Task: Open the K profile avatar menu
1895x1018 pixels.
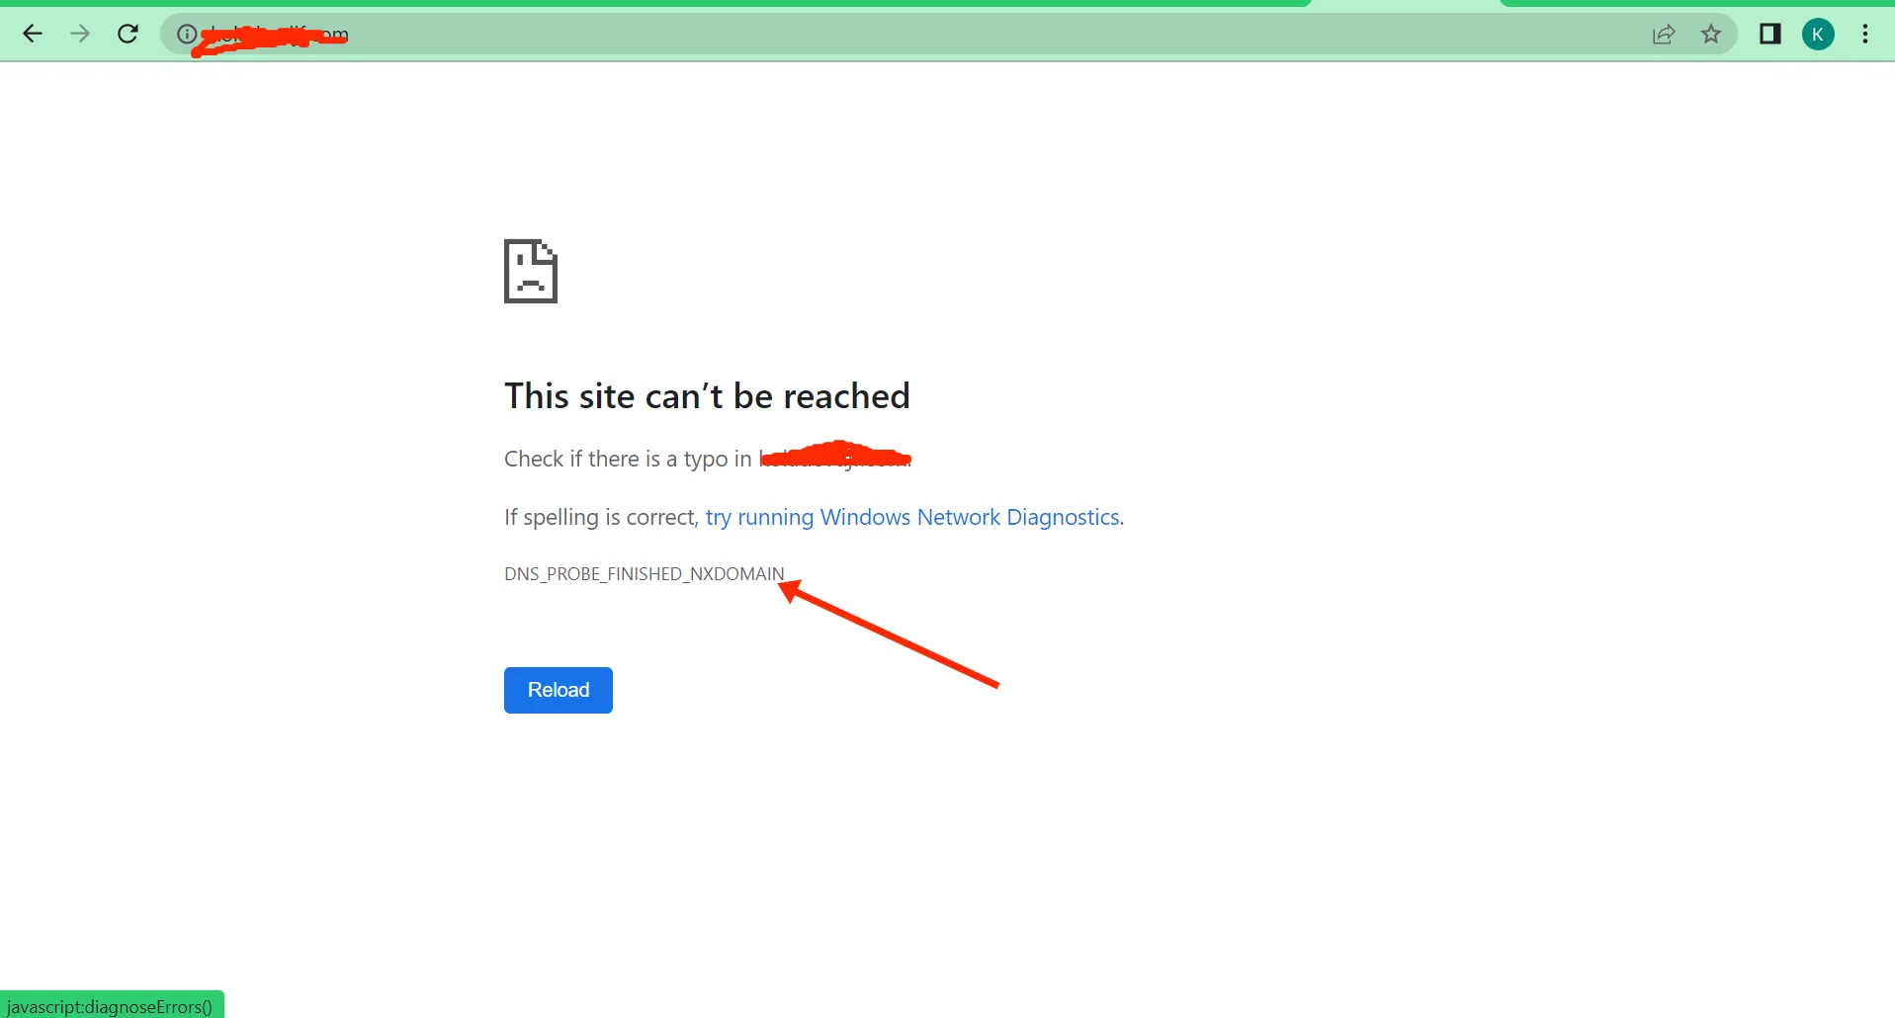Action: click(x=1818, y=35)
